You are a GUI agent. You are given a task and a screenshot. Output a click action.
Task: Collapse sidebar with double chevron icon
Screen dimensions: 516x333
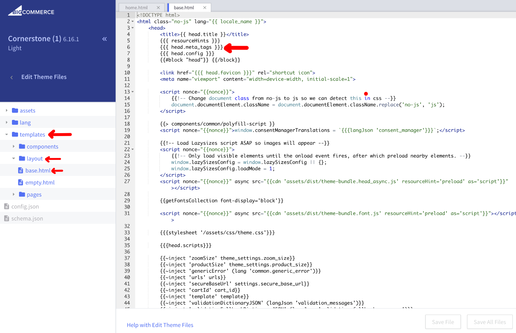(104, 39)
